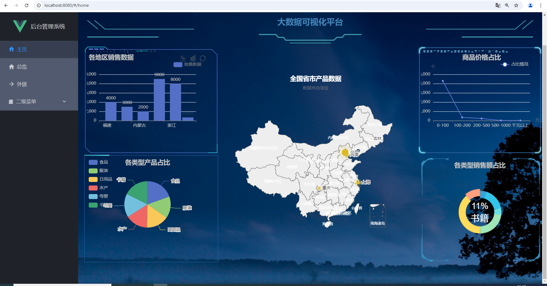Screen dimensions: 547x286
Task: Open browser zoom magnifier icon
Action: (x=507, y=5)
